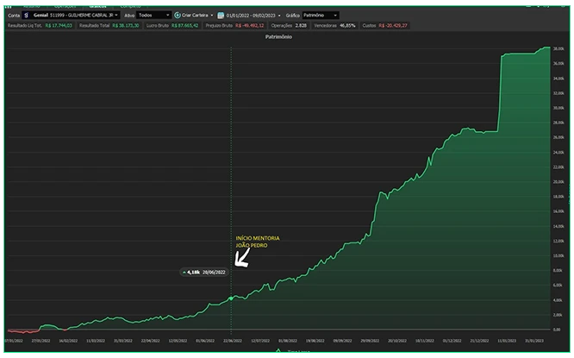Click the date range 01/01/2022 - 09/02/2023
The image size is (574, 358).
[x=251, y=16]
